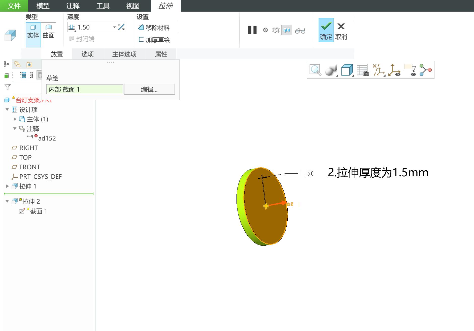
Task: Click the Extrude feature icon in the ribbon
Action: tap(10, 35)
